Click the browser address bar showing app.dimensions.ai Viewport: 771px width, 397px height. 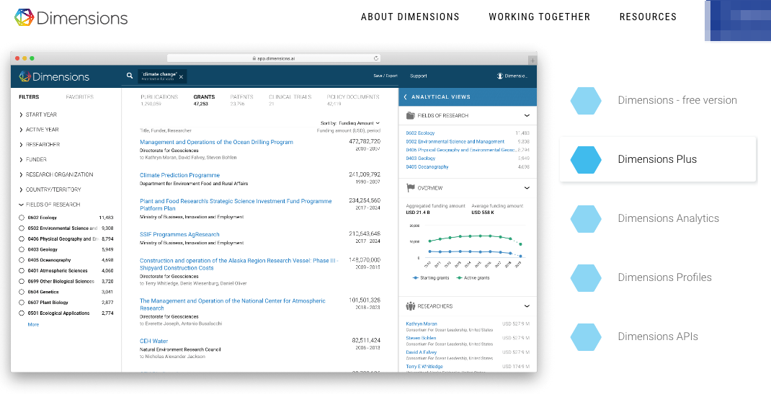tap(273, 58)
